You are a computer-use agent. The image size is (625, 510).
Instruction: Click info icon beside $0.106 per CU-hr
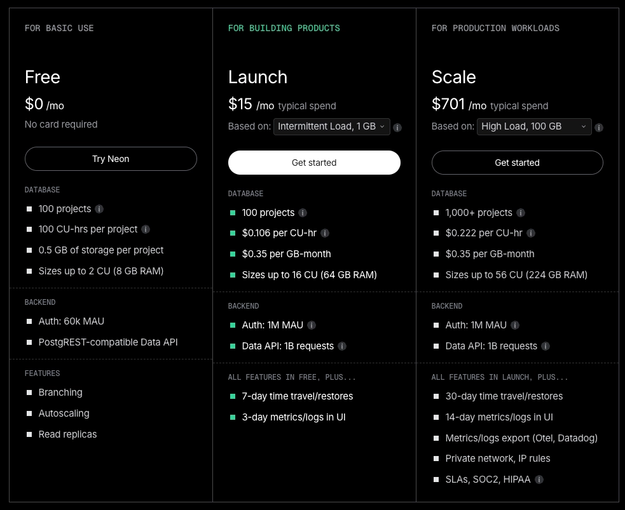pos(325,233)
